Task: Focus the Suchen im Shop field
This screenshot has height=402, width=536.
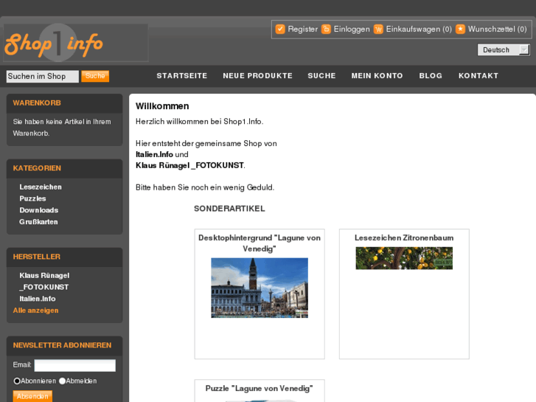Action: click(x=42, y=76)
